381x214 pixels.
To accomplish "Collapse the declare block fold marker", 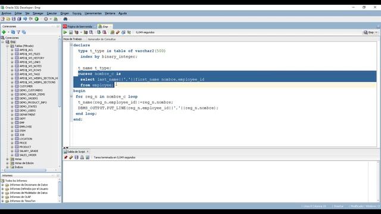I will (71, 45).
